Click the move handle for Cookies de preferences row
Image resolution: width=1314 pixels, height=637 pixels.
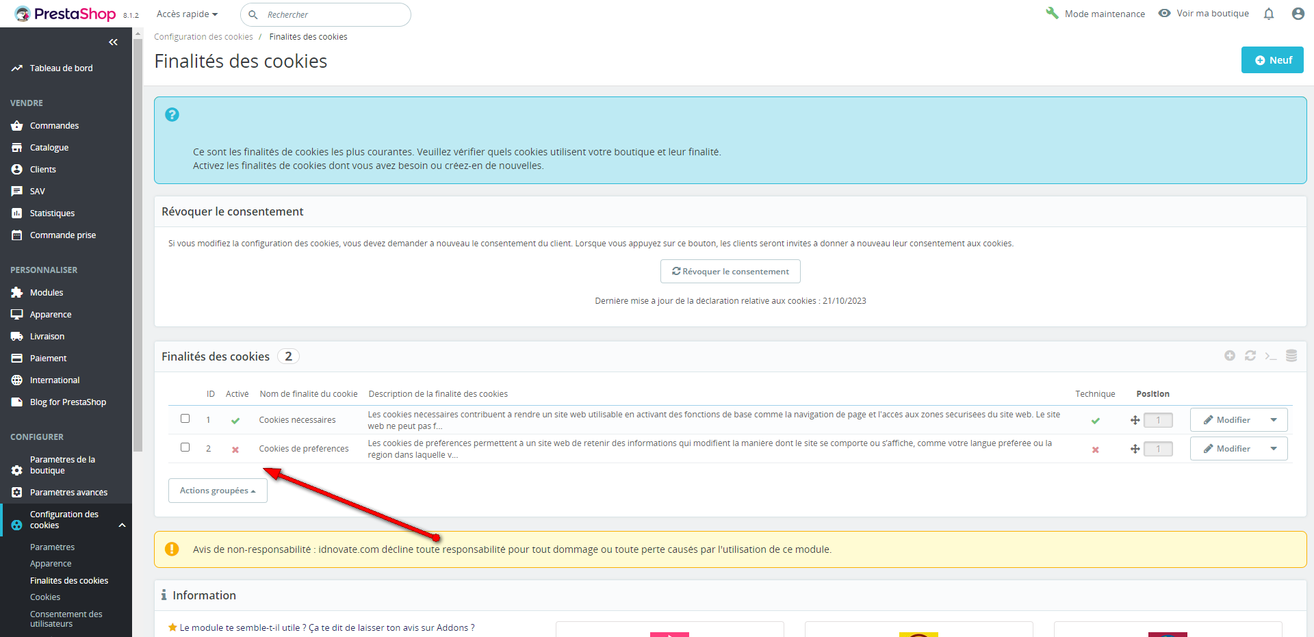tap(1135, 449)
